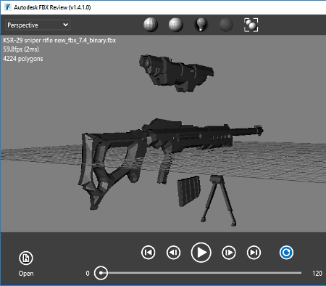Click the frame all objects icon
This screenshot has height=286, width=326.
pyautogui.click(x=251, y=25)
